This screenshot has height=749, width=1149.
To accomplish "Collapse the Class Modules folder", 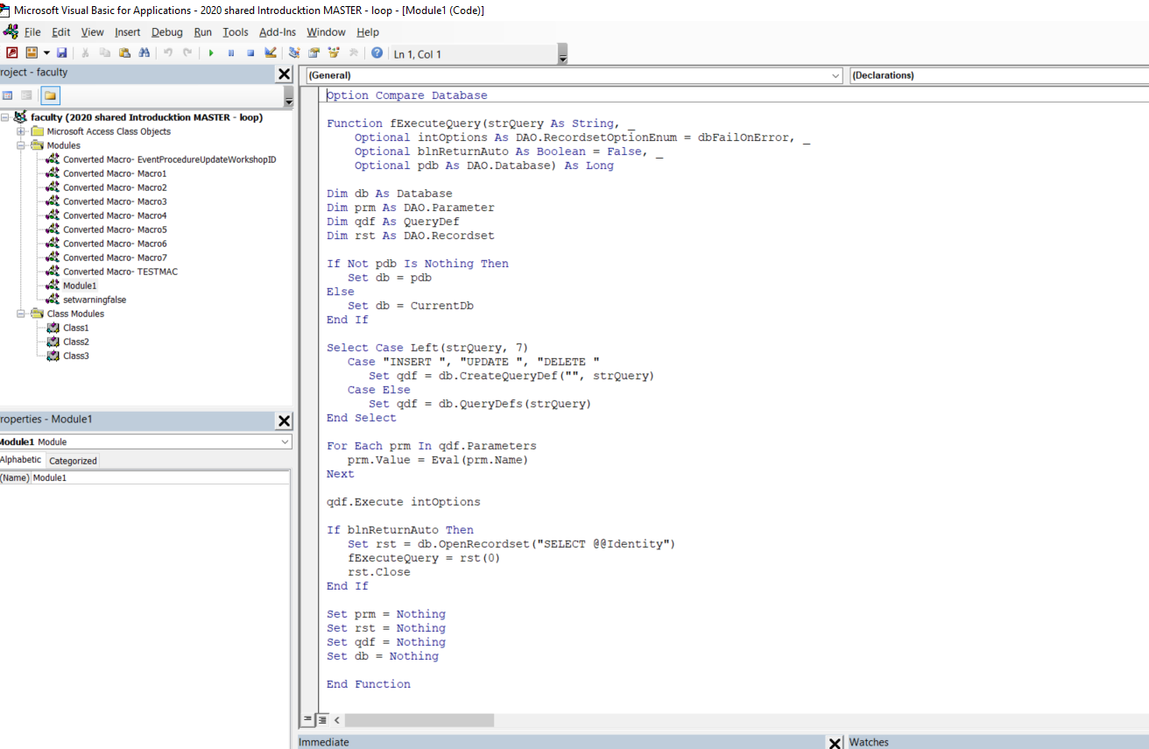I will pyautogui.click(x=21, y=314).
